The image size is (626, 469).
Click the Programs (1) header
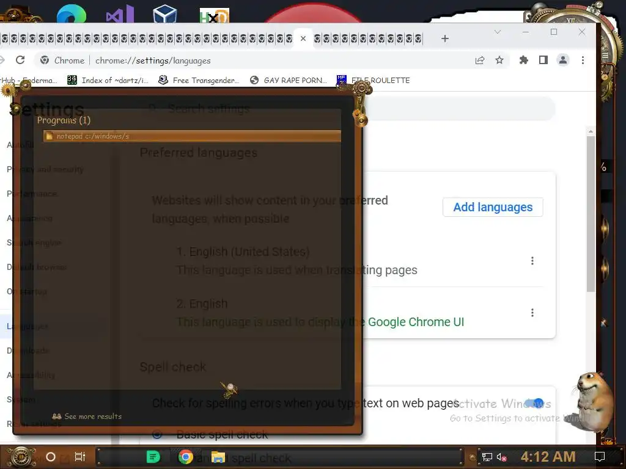[64, 120]
